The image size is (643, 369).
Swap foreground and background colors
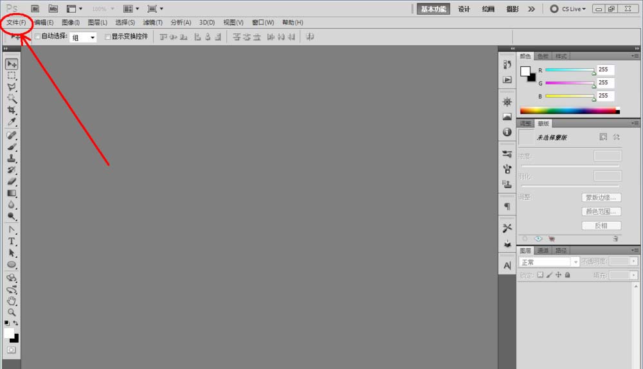15,323
